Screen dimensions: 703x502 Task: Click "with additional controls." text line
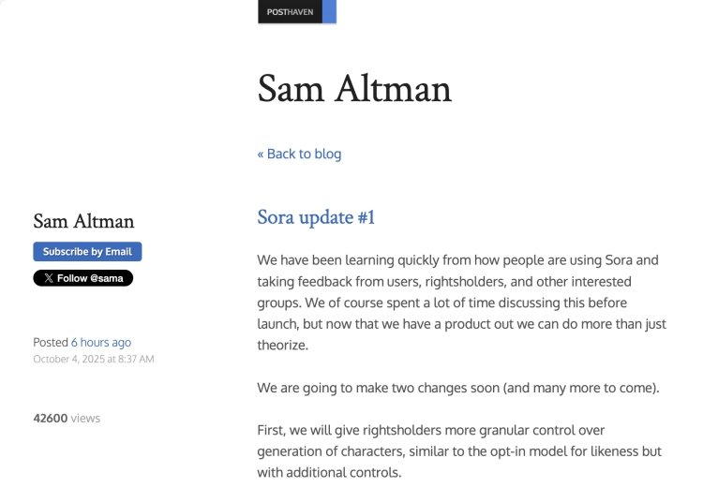329,472
